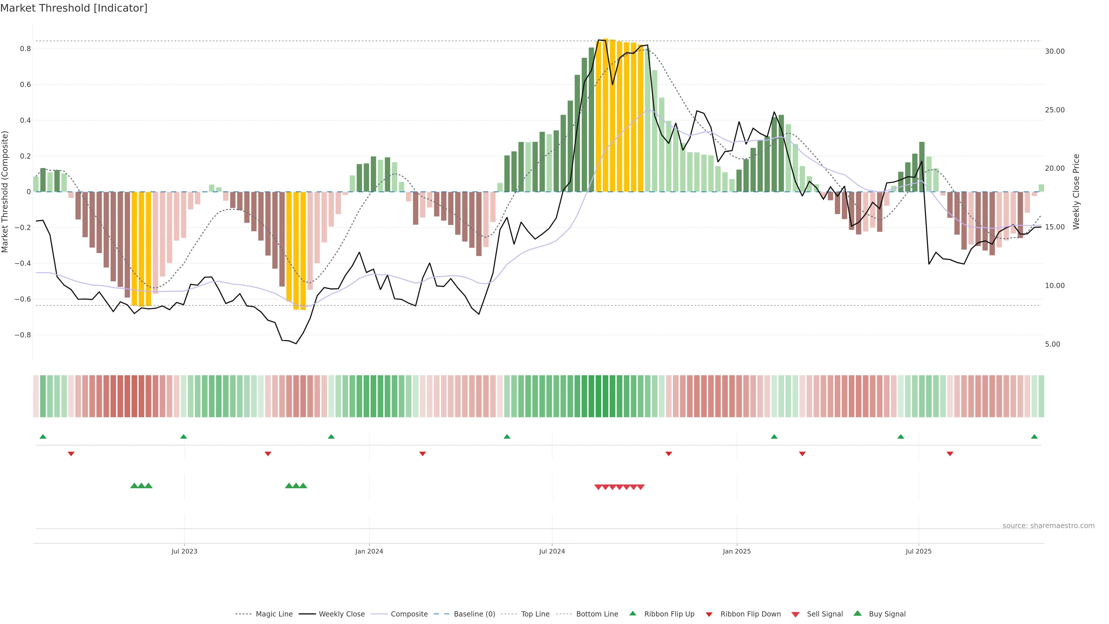Click the Jan 2025 x-axis label
The height and width of the screenshot is (624, 1109).
coord(737,551)
